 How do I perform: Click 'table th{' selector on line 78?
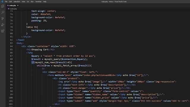coord(32,27)
